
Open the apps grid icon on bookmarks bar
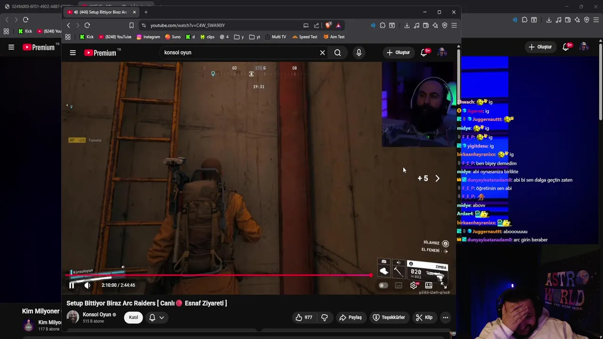click(68, 37)
